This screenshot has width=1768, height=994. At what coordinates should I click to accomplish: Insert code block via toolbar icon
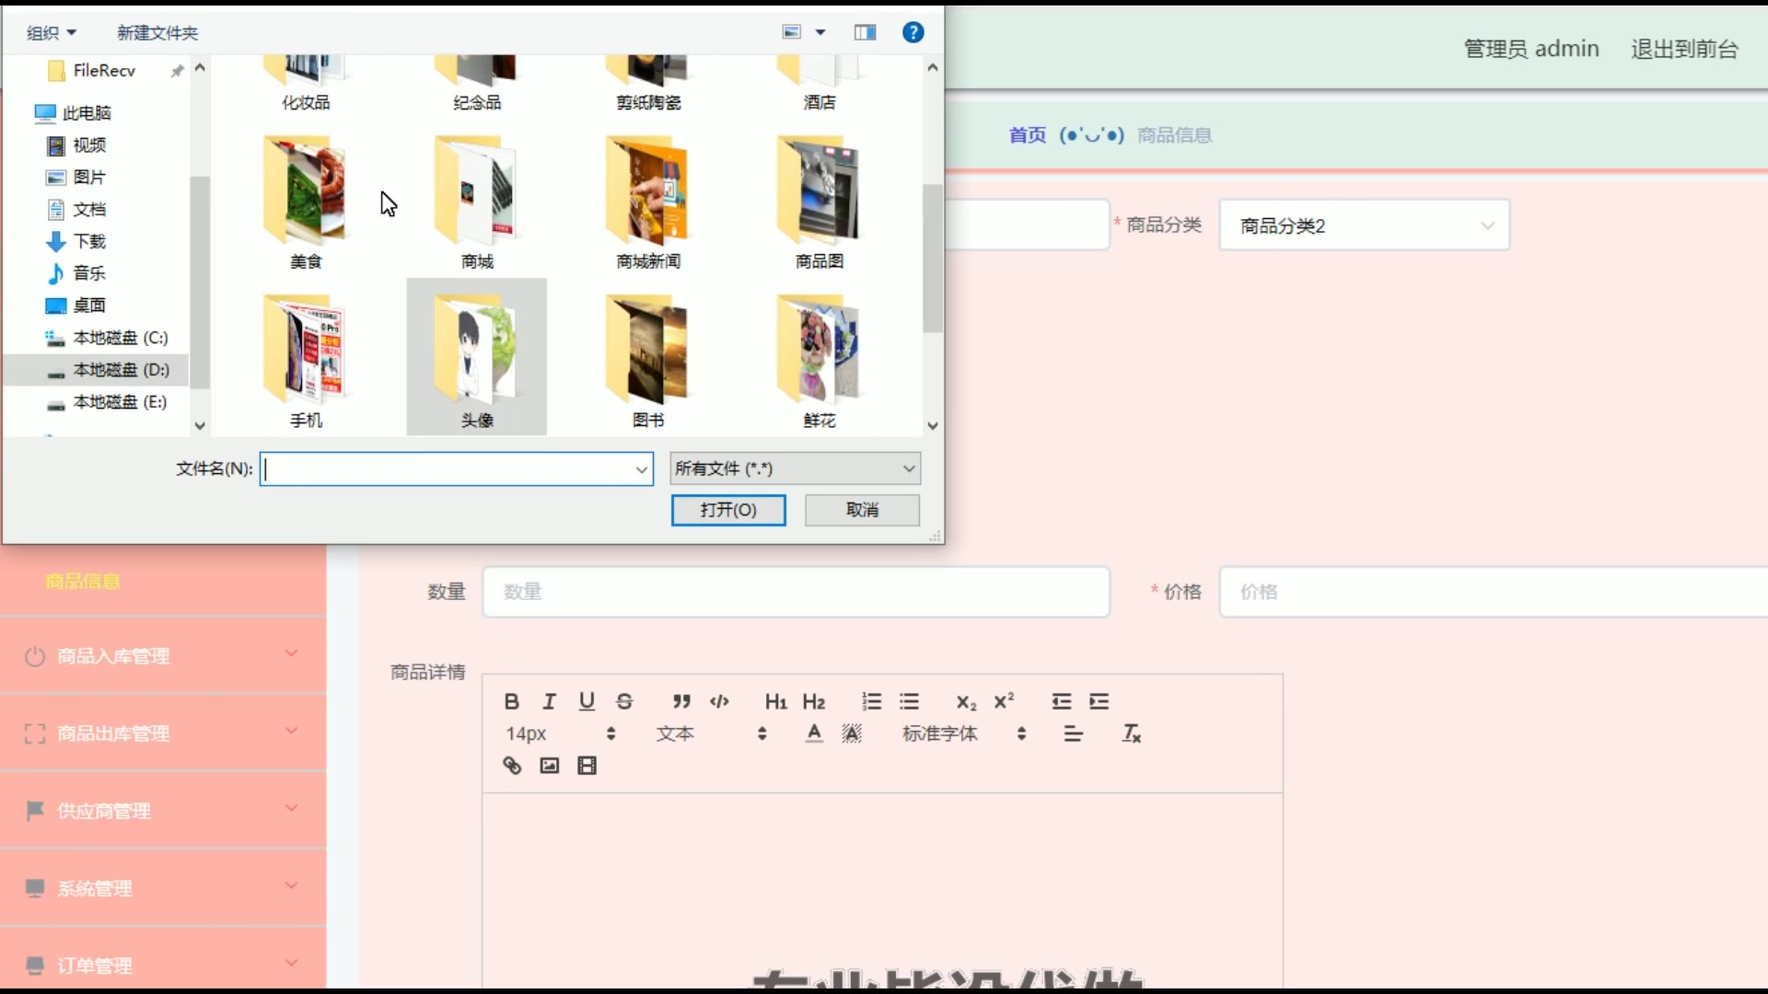(x=719, y=701)
